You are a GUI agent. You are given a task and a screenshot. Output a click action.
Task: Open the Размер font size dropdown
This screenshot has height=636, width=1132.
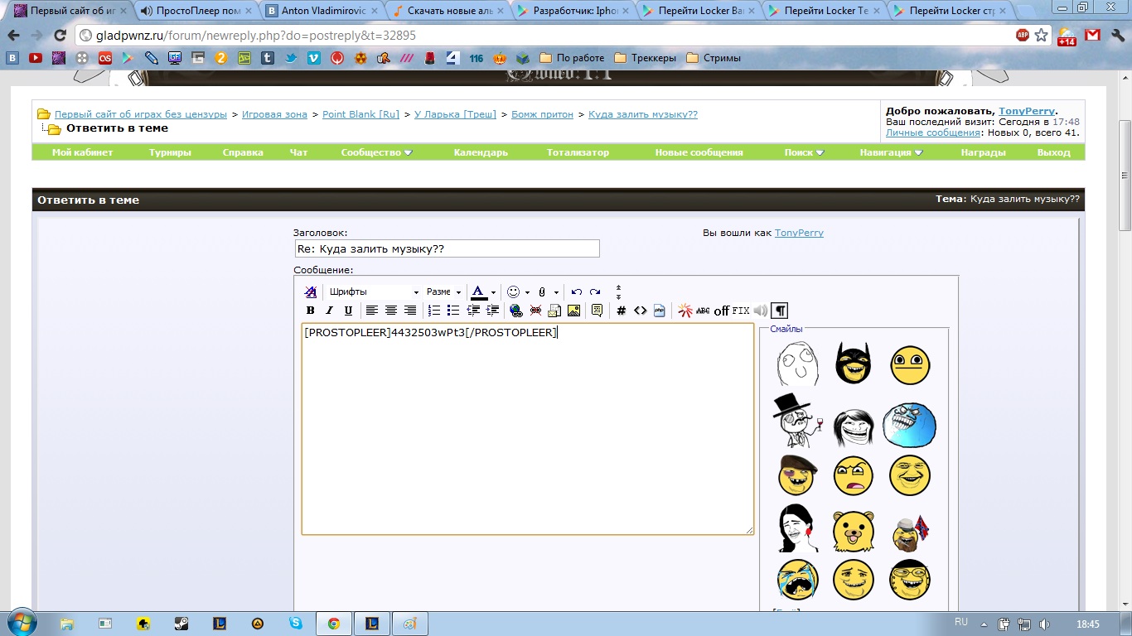click(443, 292)
